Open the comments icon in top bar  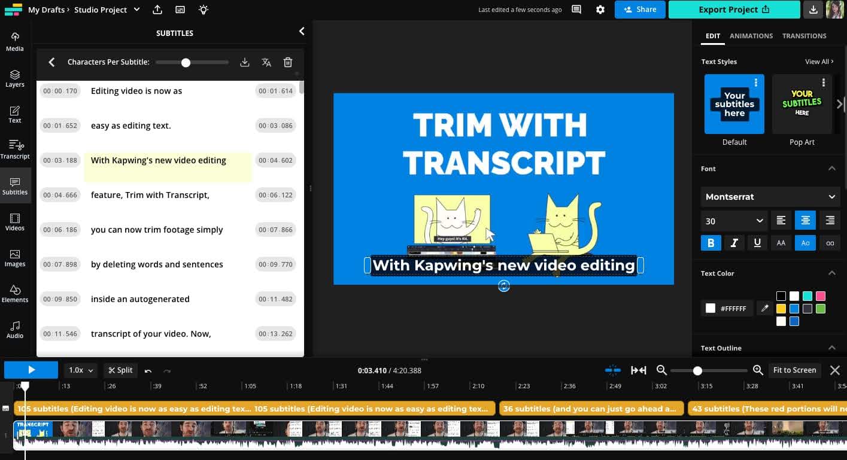click(x=576, y=10)
